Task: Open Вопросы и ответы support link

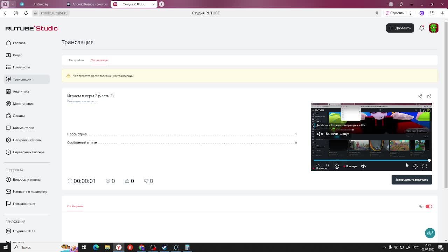Action: [x=27, y=180]
